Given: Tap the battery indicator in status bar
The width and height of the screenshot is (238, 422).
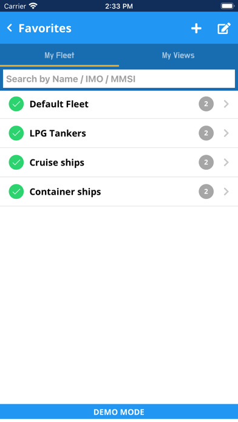Looking at the screenshot, I should [227, 6].
